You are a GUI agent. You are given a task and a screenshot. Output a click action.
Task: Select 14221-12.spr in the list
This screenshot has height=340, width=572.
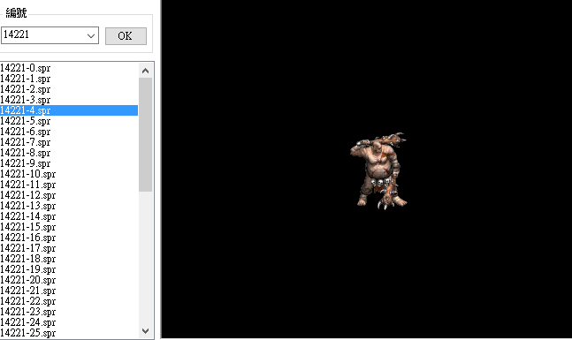pyautogui.click(x=69, y=195)
